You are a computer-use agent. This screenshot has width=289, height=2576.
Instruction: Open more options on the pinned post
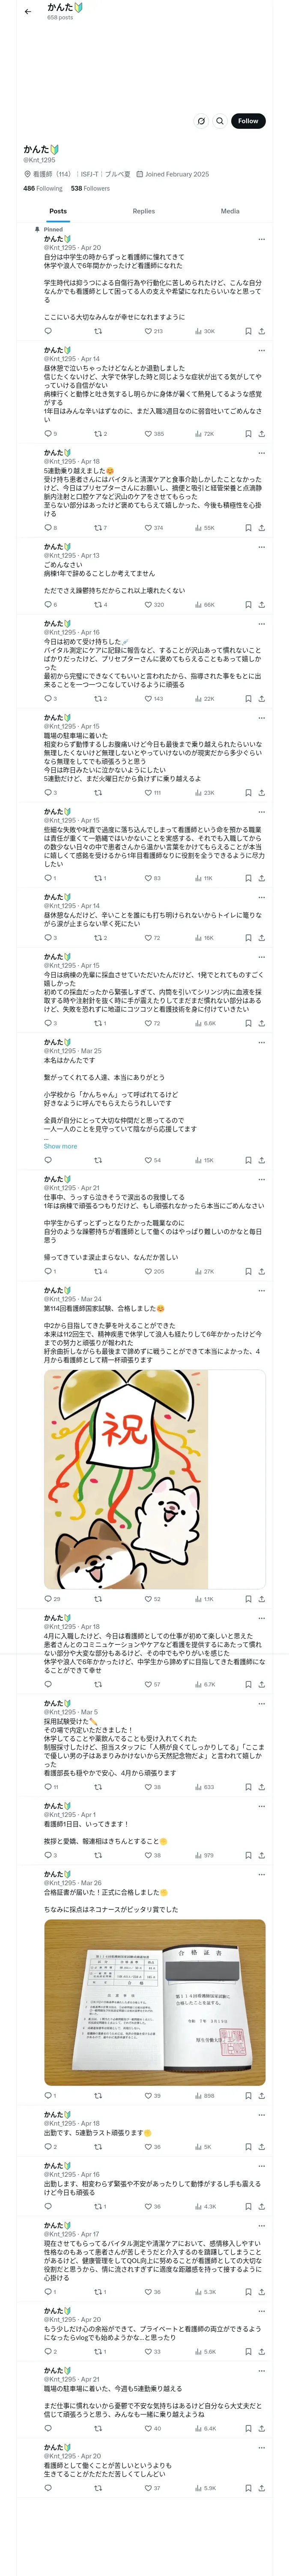point(261,239)
